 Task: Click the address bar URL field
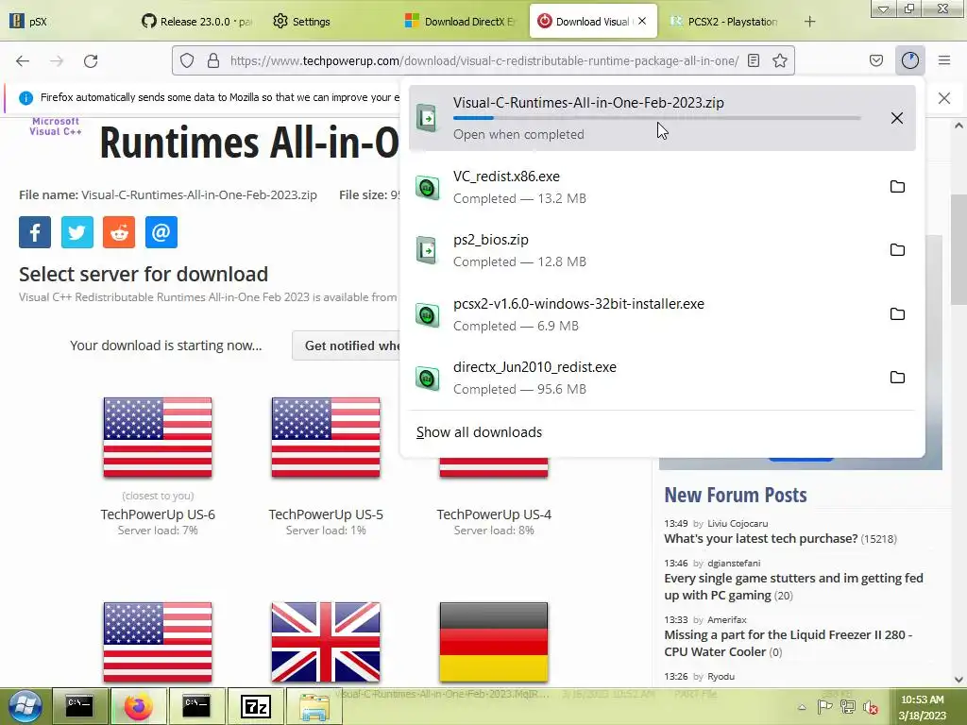(483, 60)
